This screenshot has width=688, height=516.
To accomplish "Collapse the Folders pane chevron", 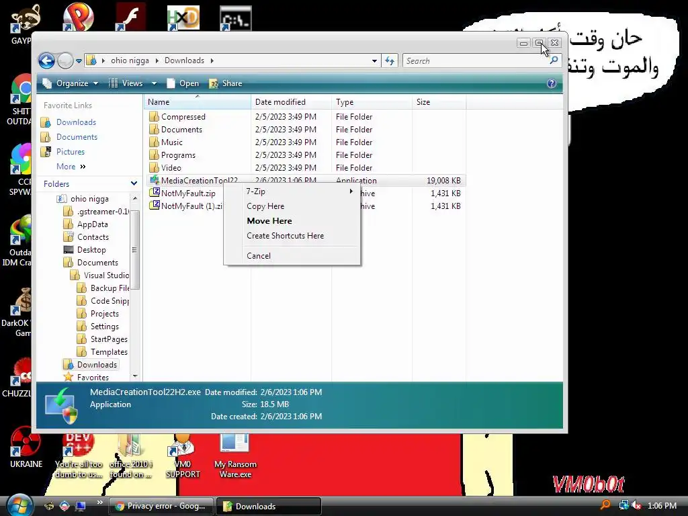I will (134, 183).
